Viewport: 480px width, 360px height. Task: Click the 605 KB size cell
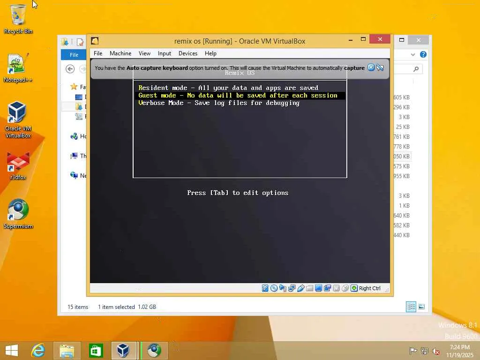pyautogui.click(x=402, y=97)
